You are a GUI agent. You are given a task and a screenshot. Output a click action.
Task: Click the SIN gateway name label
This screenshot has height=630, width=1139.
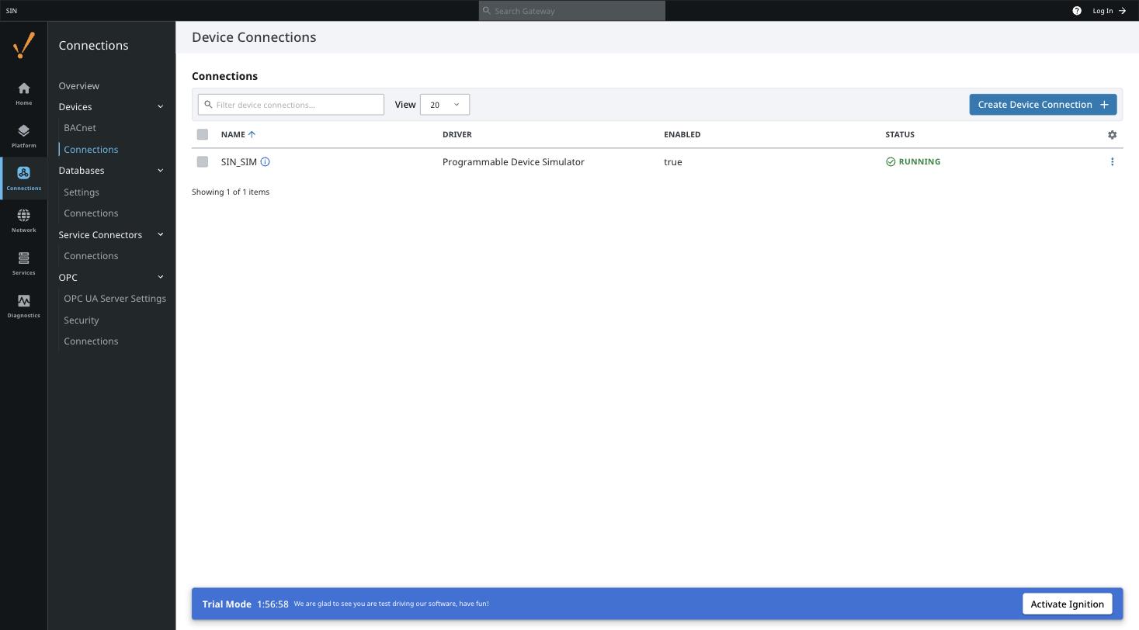tap(12, 11)
